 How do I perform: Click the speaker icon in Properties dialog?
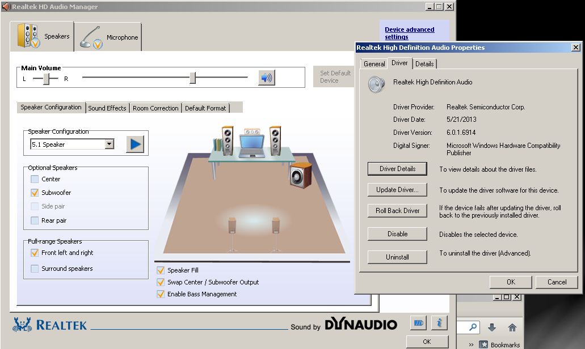click(x=376, y=84)
